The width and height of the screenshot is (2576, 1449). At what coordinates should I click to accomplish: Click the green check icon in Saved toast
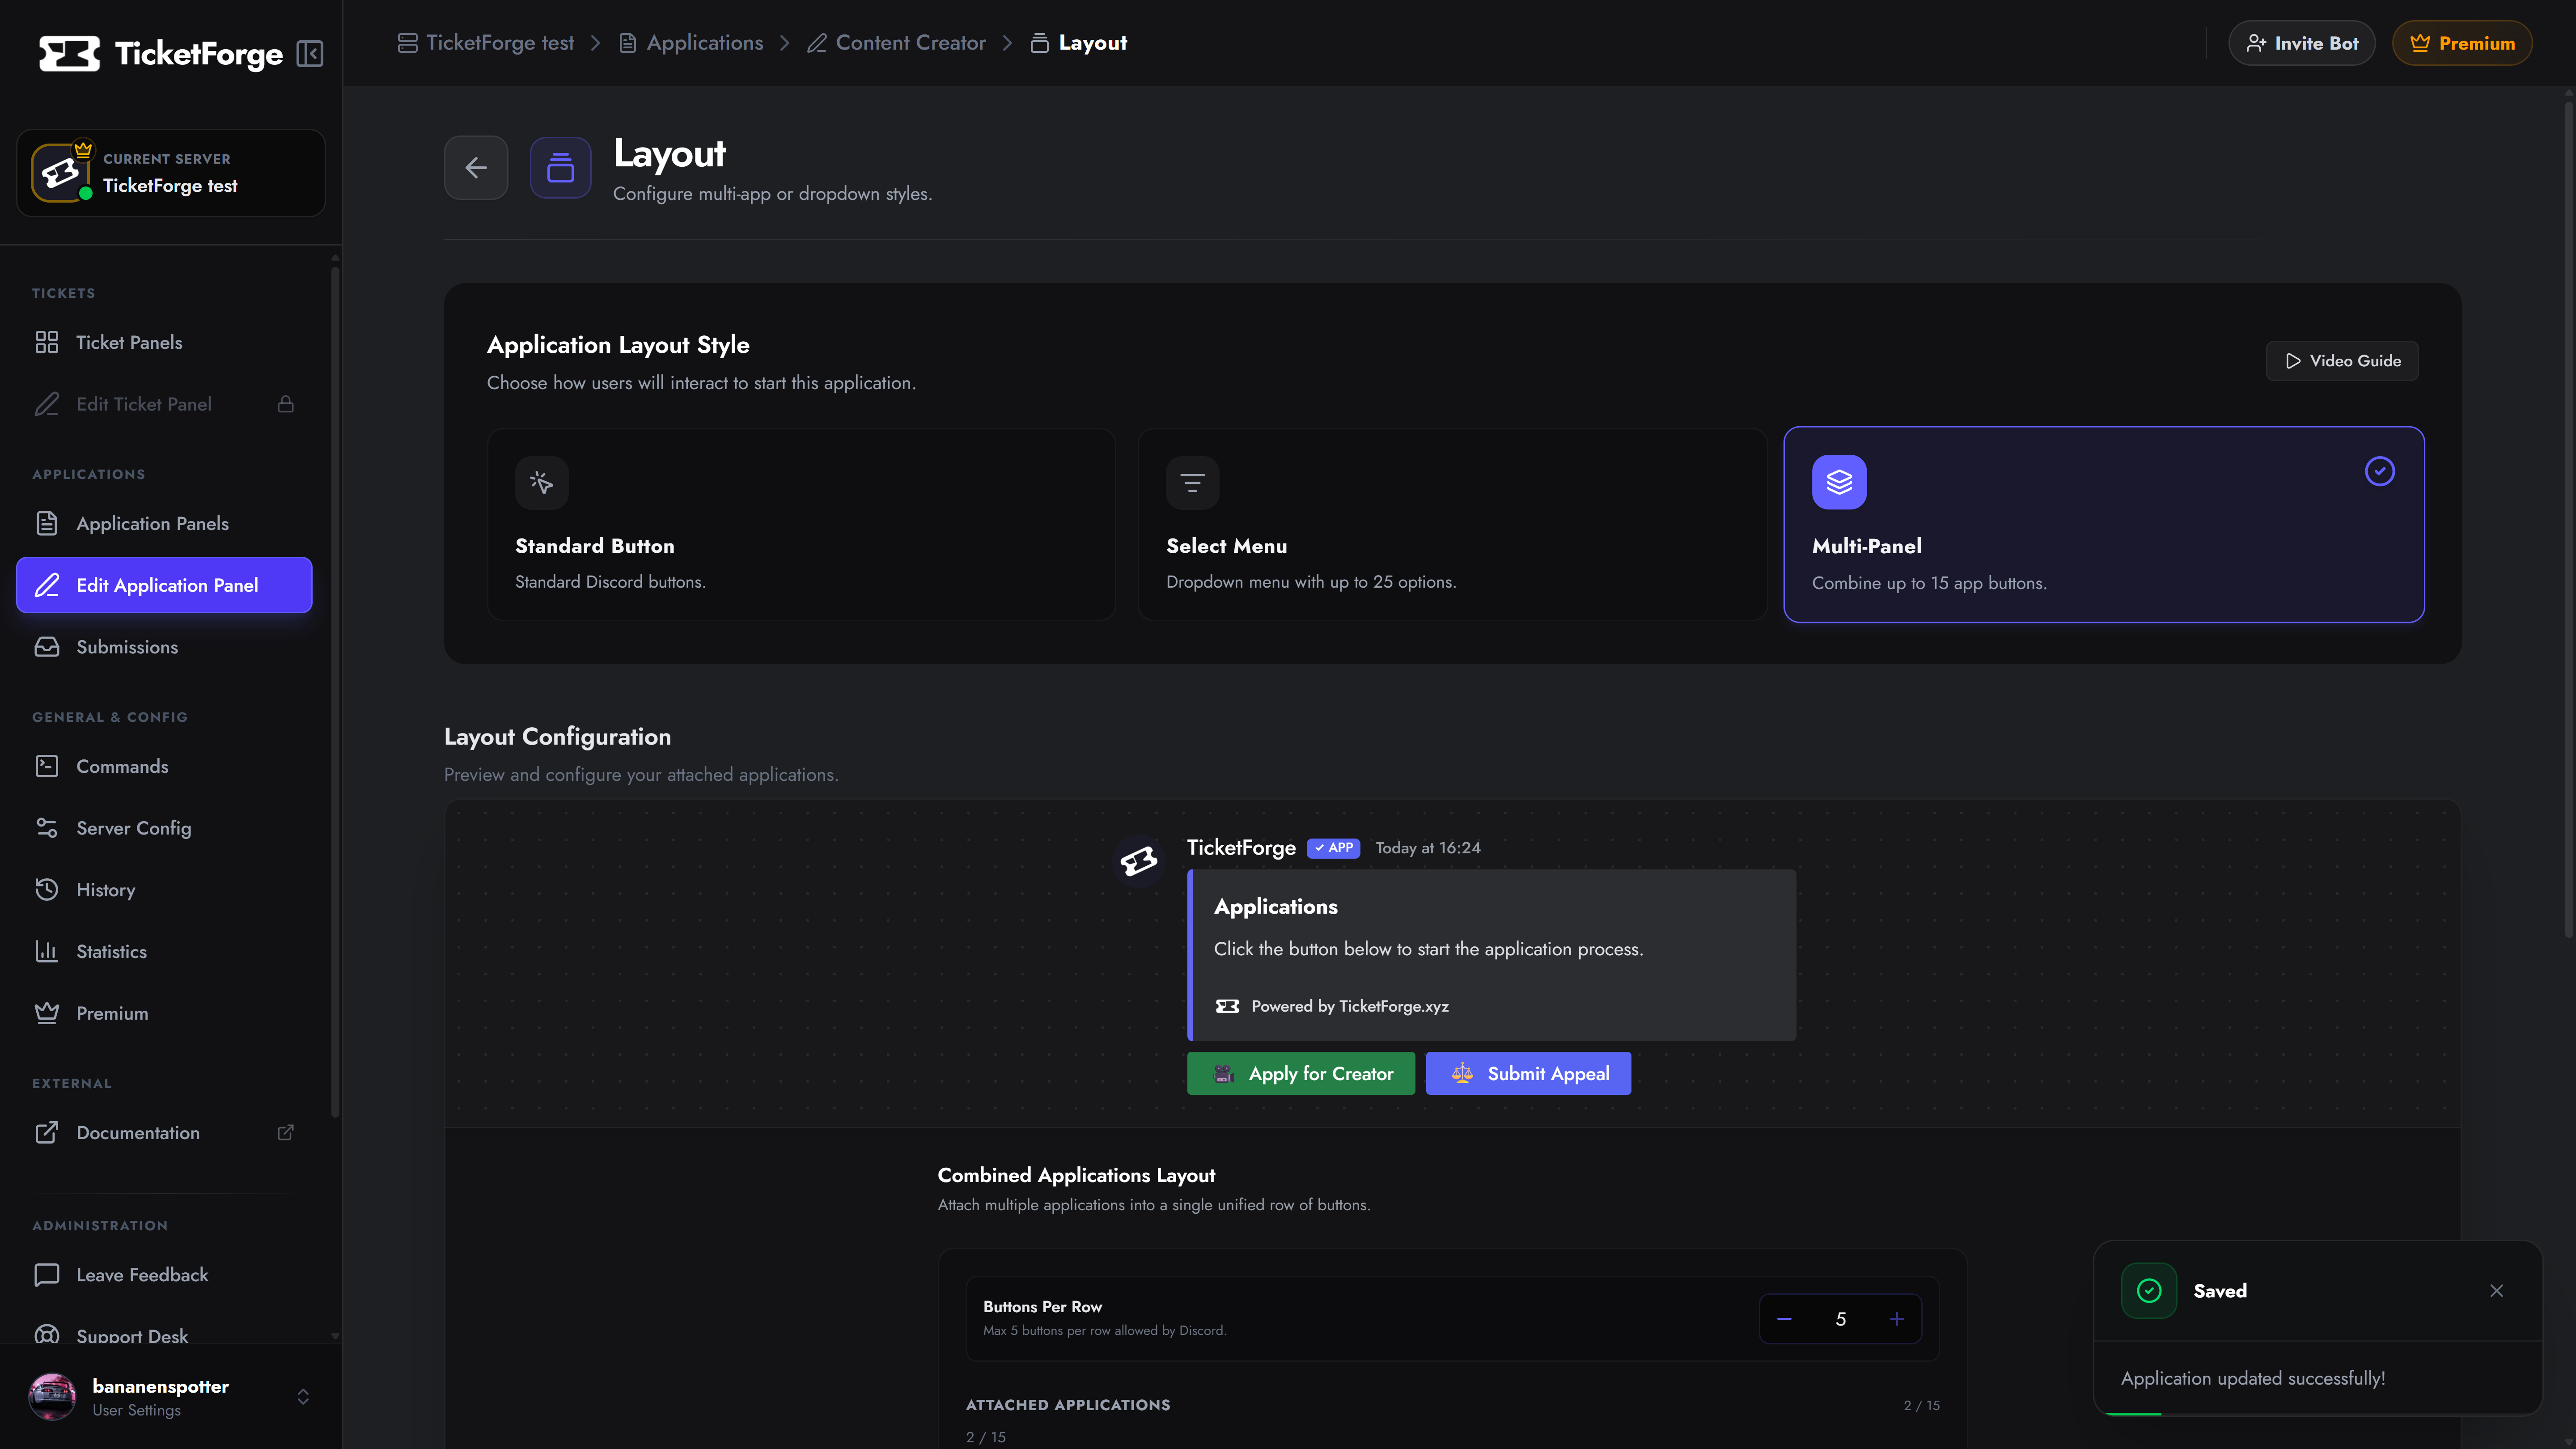click(x=2149, y=1291)
